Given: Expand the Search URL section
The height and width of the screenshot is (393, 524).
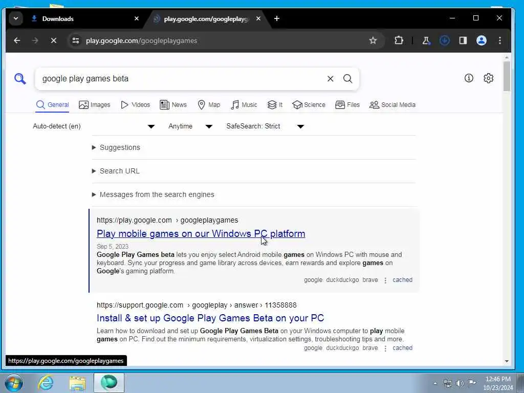Looking at the screenshot, I should point(116,171).
